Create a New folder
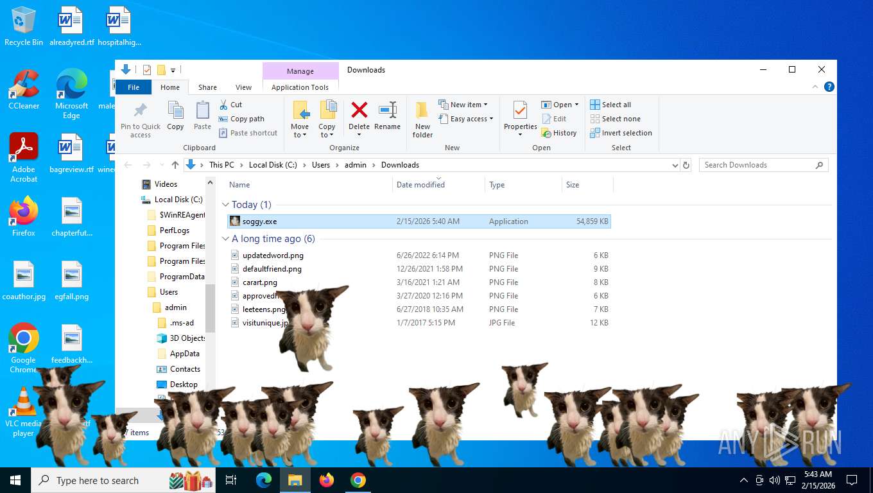 point(422,119)
